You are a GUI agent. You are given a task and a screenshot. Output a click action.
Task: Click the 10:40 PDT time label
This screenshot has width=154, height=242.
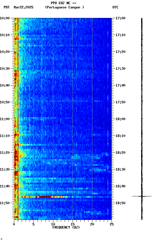coord(5,85)
